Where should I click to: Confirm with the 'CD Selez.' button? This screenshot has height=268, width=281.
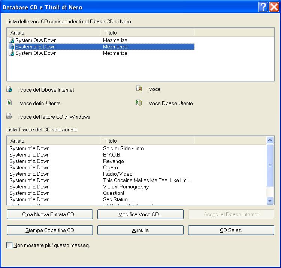pyautogui.click(x=231, y=230)
